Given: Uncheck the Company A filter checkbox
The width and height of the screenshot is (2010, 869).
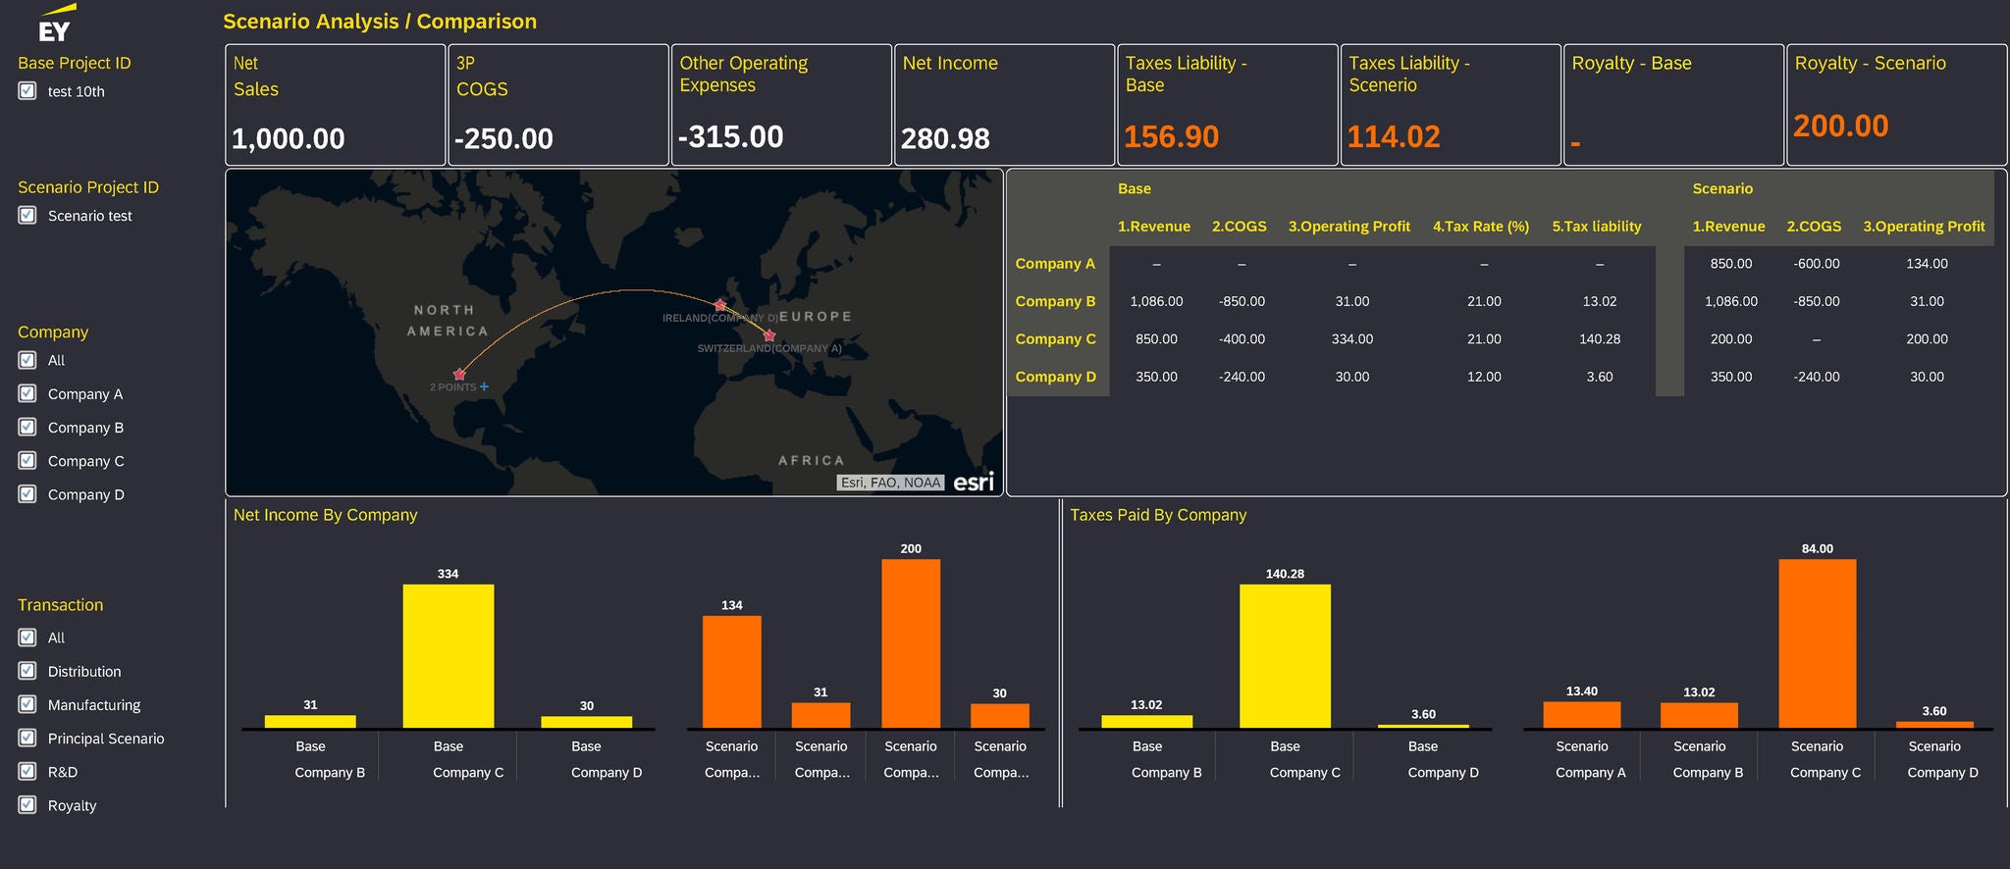Looking at the screenshot, I should coord(27,394).
